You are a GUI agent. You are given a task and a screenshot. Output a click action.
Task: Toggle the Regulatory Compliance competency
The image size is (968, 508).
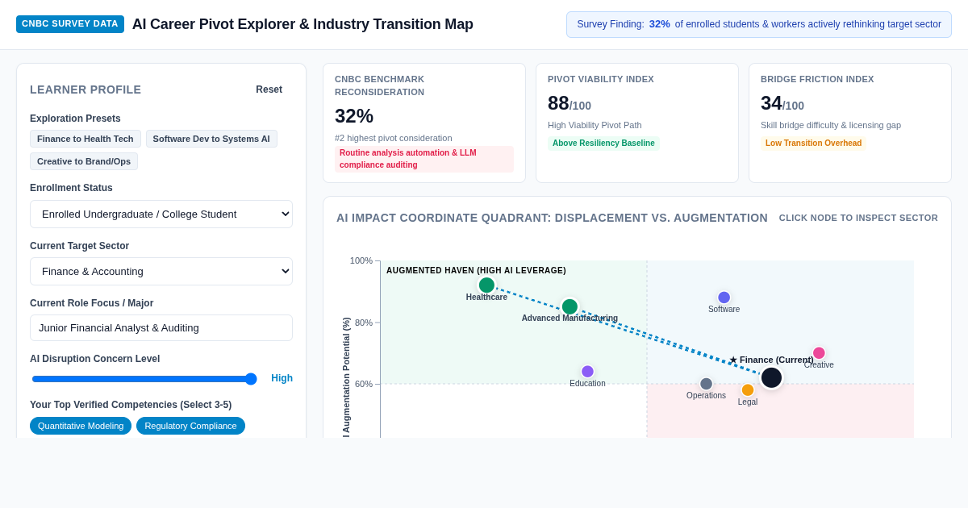coord(190,426)
